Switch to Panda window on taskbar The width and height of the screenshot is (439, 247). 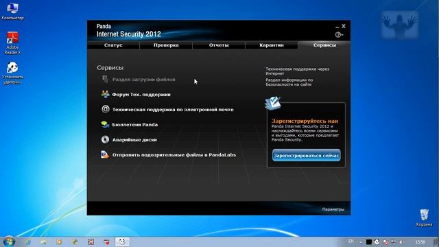122,242
